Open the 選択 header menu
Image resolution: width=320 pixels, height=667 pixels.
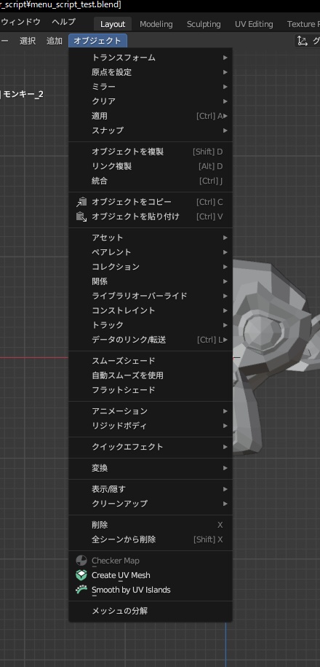28,41
